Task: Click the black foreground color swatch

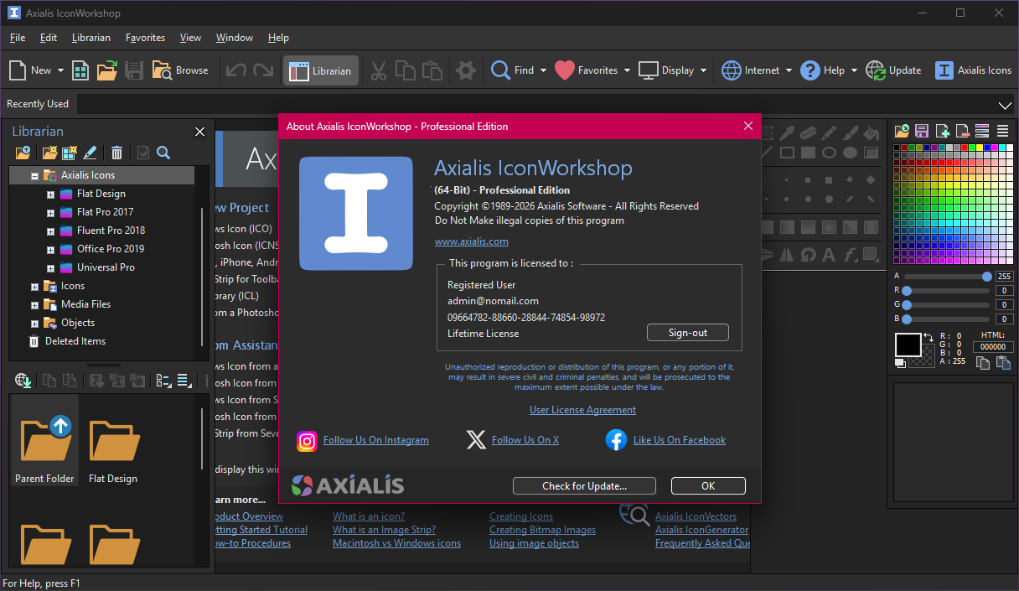Action: [x=908, y=345]
